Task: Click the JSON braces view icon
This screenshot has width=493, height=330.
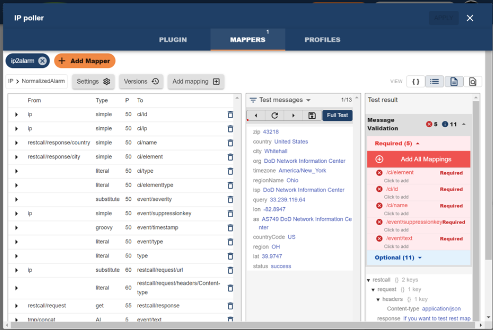Action: point(416,82)
